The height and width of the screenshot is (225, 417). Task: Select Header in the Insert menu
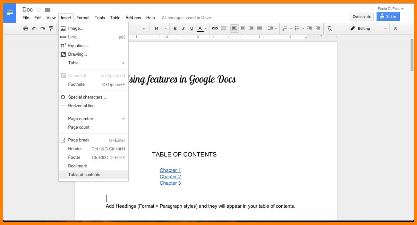pyautogui.click(x=93, y=149)
